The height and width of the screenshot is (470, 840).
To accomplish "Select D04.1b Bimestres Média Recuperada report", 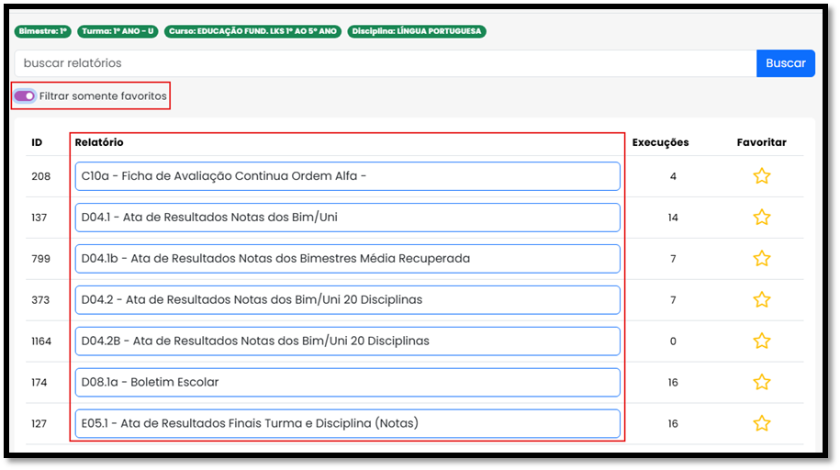I will (347, 259).
